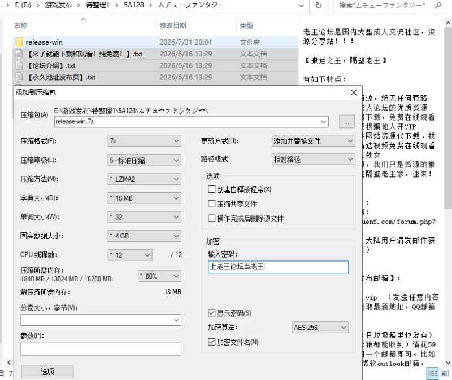
Task: Open the 单词大小 32 dropdown
Action: point(145,217)
